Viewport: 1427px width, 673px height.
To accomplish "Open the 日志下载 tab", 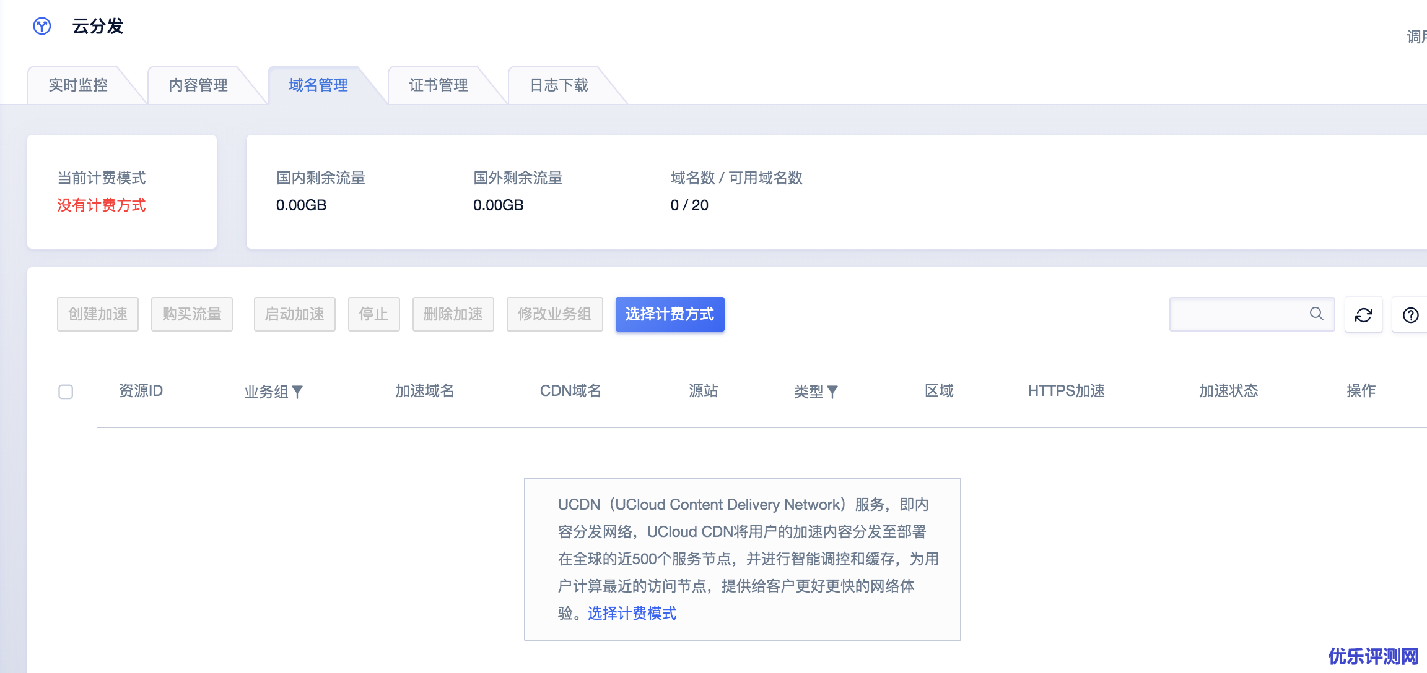I will point(559,85).
